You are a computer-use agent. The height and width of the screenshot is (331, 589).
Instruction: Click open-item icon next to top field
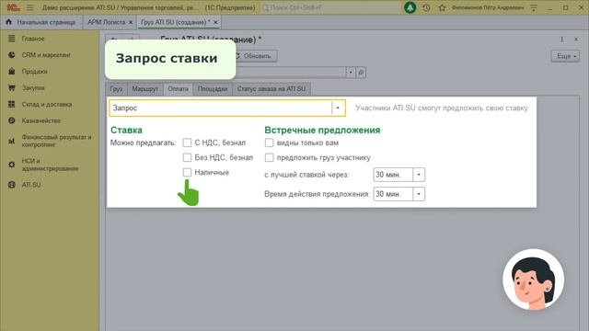pyautogui.click(x=361, y=72)
